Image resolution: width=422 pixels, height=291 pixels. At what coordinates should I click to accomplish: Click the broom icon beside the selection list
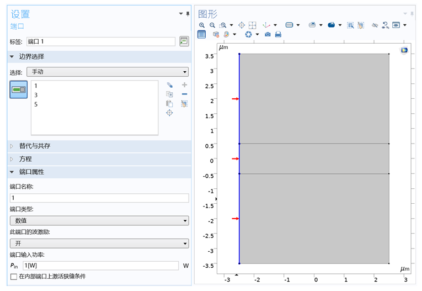pos(184,103)
